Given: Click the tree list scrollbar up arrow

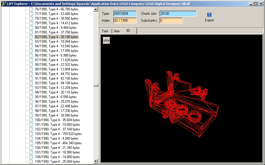Looking at the screenshot, I should [x=96, y=9].
